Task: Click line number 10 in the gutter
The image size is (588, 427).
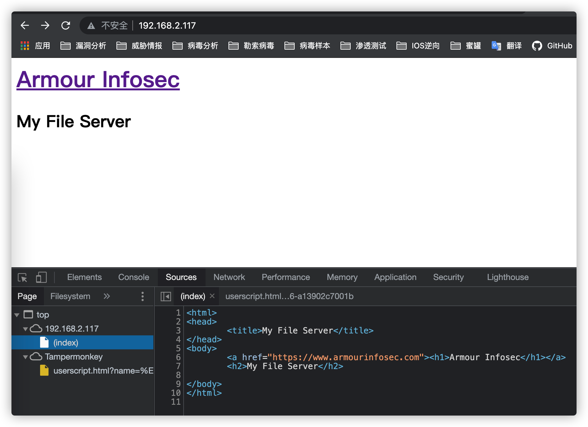Action: [x=176, y=393]
